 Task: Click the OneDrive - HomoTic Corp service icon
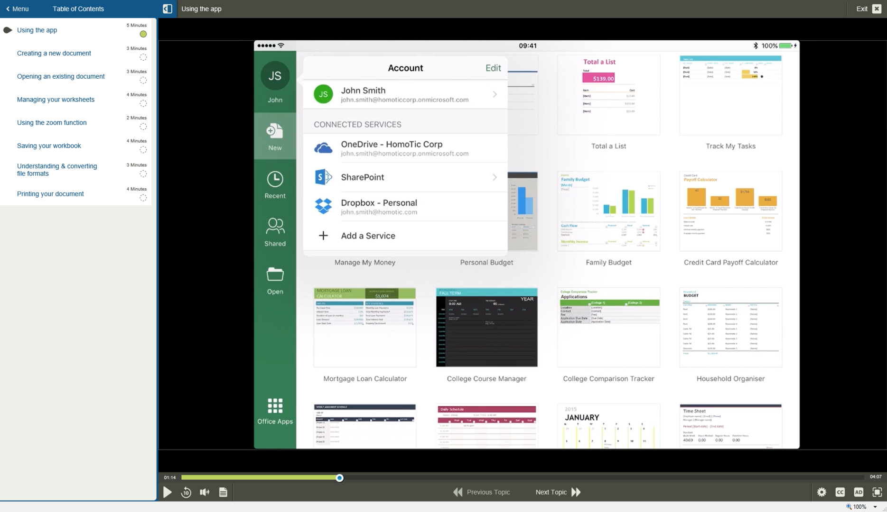pyautogui.click(x=324, y=147)
